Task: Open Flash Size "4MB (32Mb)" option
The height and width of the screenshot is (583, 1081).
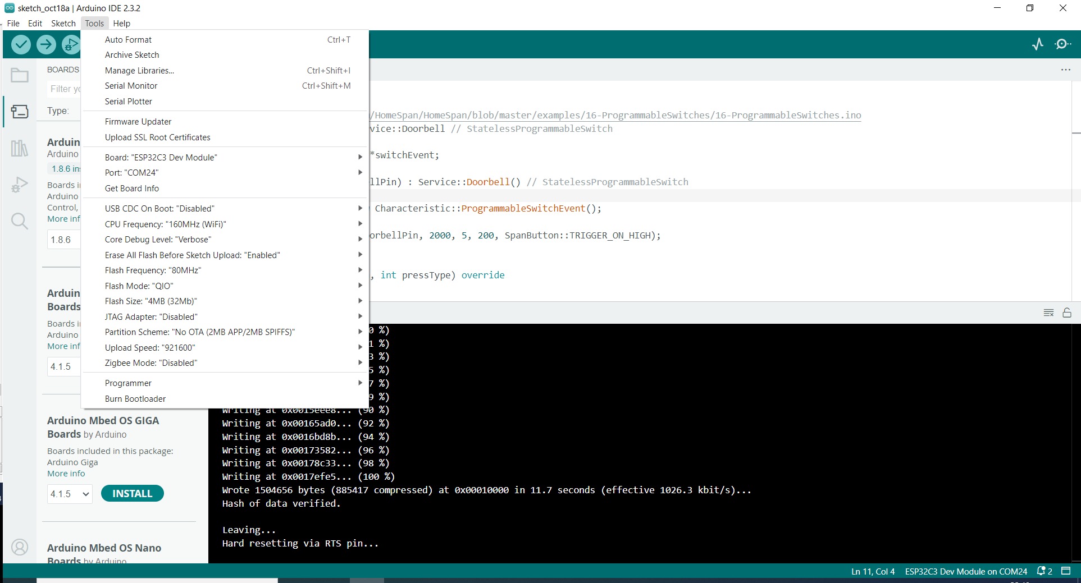Action: pos(225,301)
